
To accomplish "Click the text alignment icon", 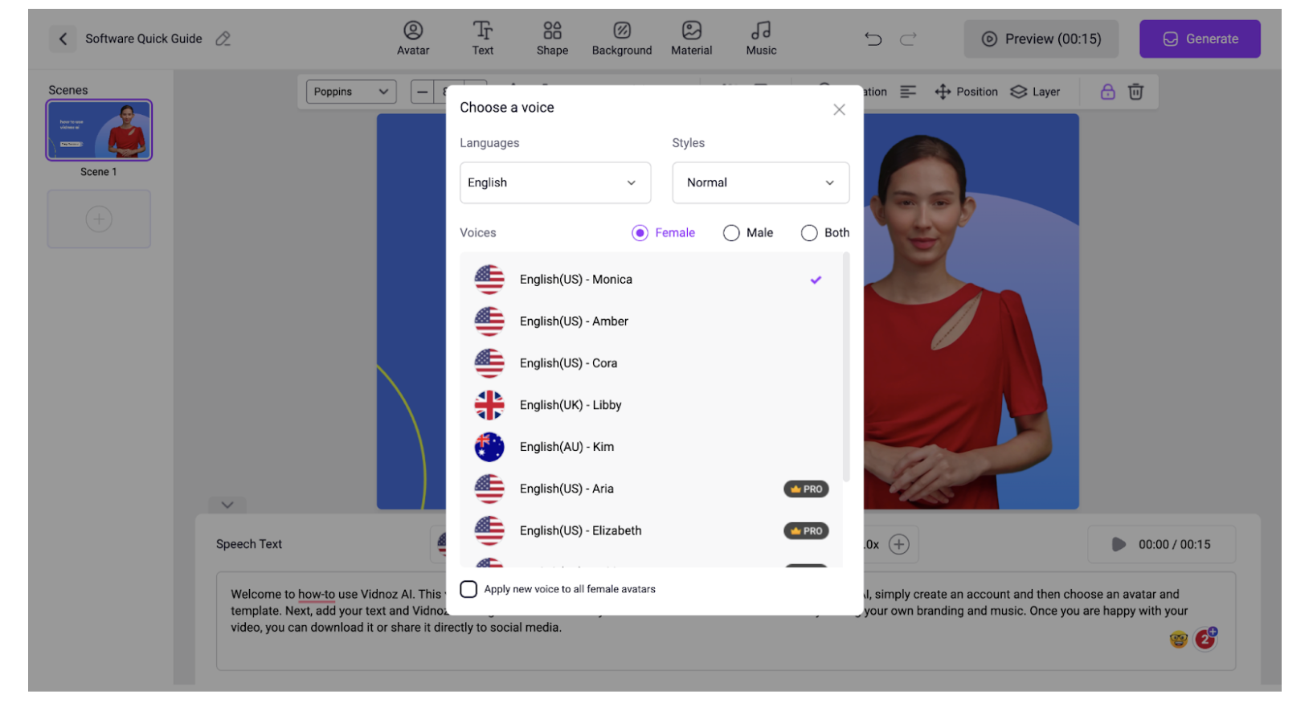I will (x=908, y=92).
